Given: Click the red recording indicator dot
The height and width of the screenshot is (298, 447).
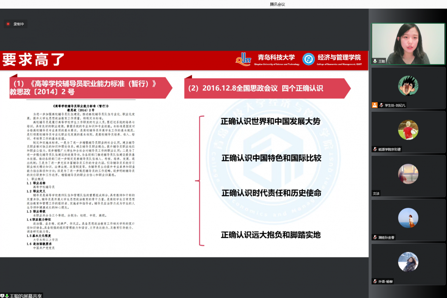Looking at the screenshot, I should 8,24.
